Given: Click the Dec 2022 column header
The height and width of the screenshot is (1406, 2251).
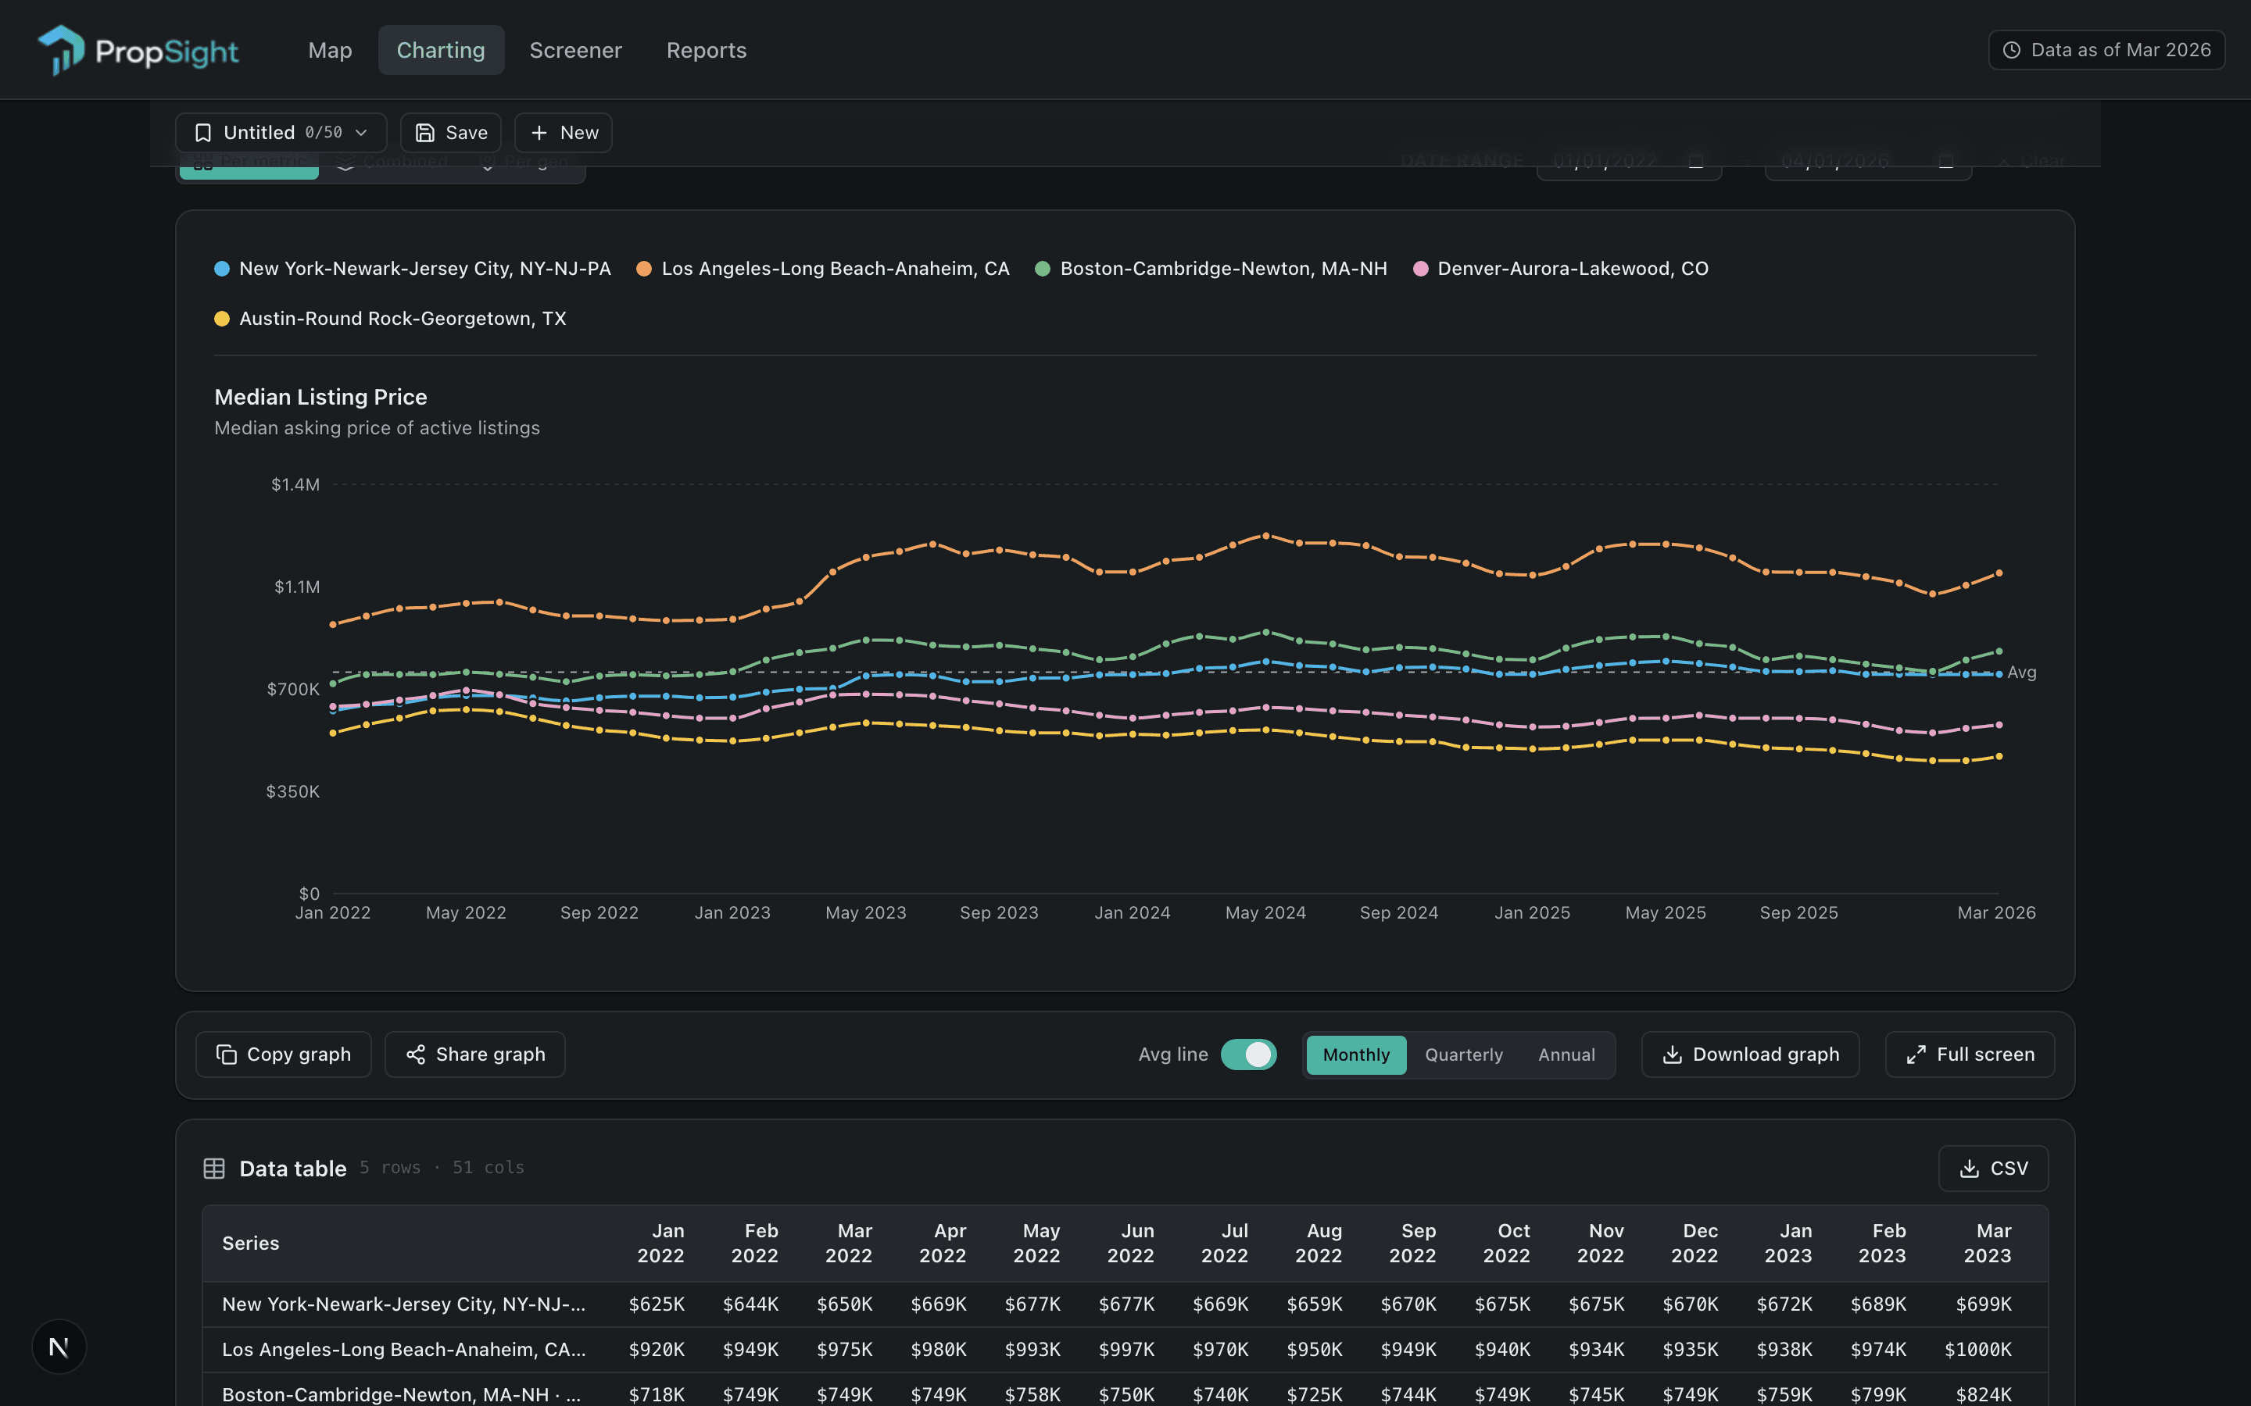Looking at the screenshot, I should [1694, 1244].
